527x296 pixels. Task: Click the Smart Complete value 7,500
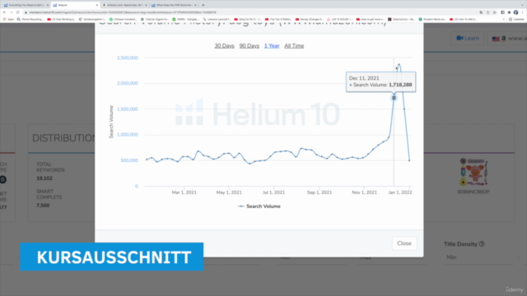coord(43,206)
